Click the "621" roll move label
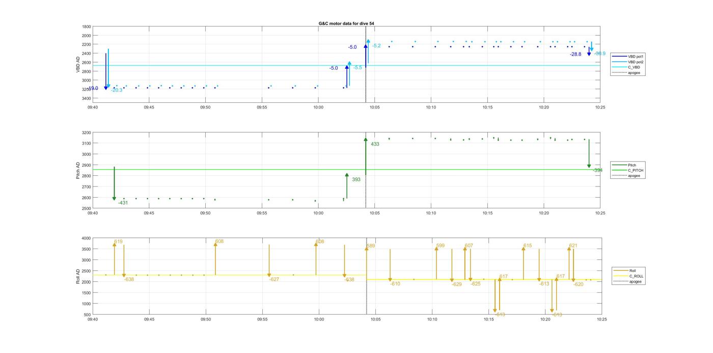The width and height of the screenshot is (713, 353). pyautogui.click(x=573, y=246)
